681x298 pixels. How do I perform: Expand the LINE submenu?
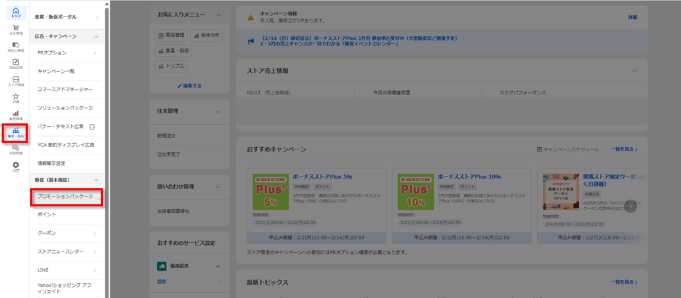click(x=94, y=270)
